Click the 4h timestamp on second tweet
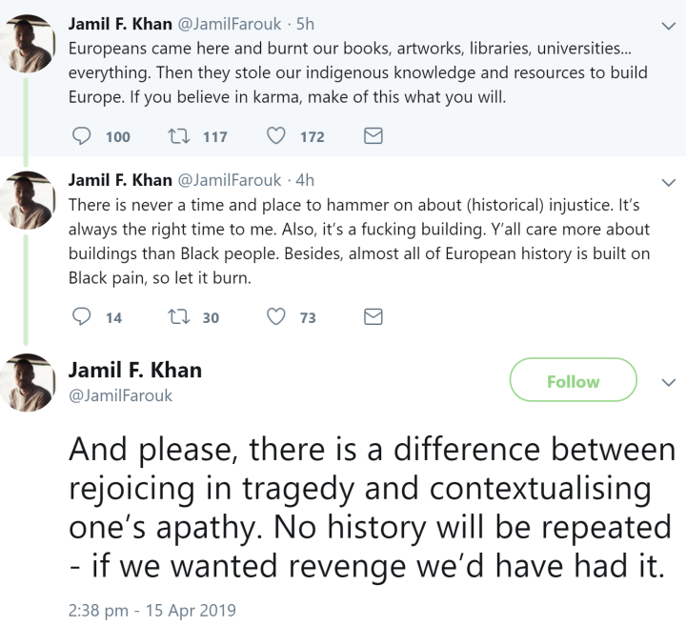 click(x=305, y=179)
